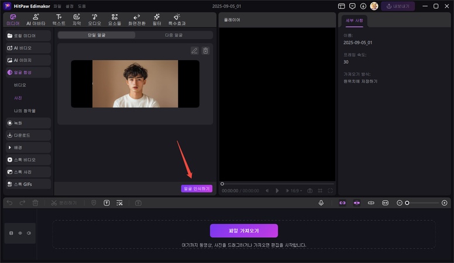Viewport: 454px width, 263px height.
Task: Zoom in the timeline with plus icon
Action: tap(445, 203)
